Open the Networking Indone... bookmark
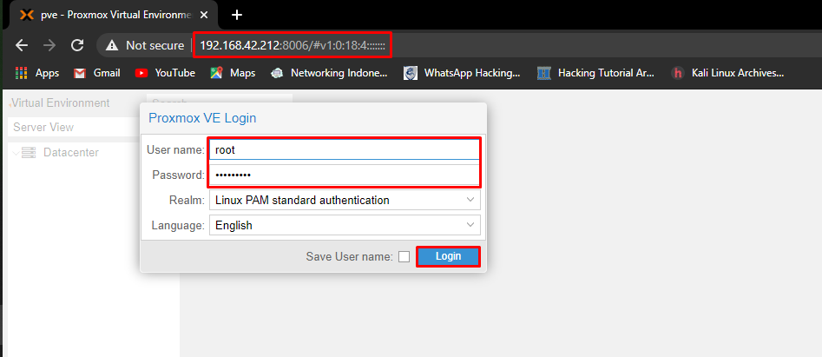The height and width of the screenshot is (357, 822). point(329,73)
